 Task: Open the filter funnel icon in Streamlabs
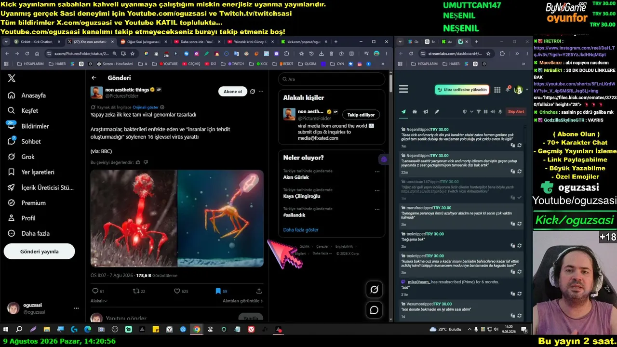[479, 111]
